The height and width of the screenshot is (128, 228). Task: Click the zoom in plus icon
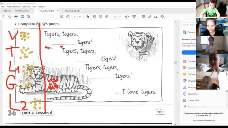[x=107, y=17]
